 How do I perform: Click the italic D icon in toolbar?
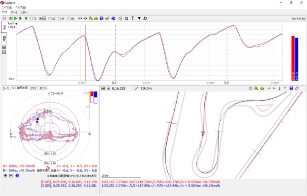click(x=145, y=18)
